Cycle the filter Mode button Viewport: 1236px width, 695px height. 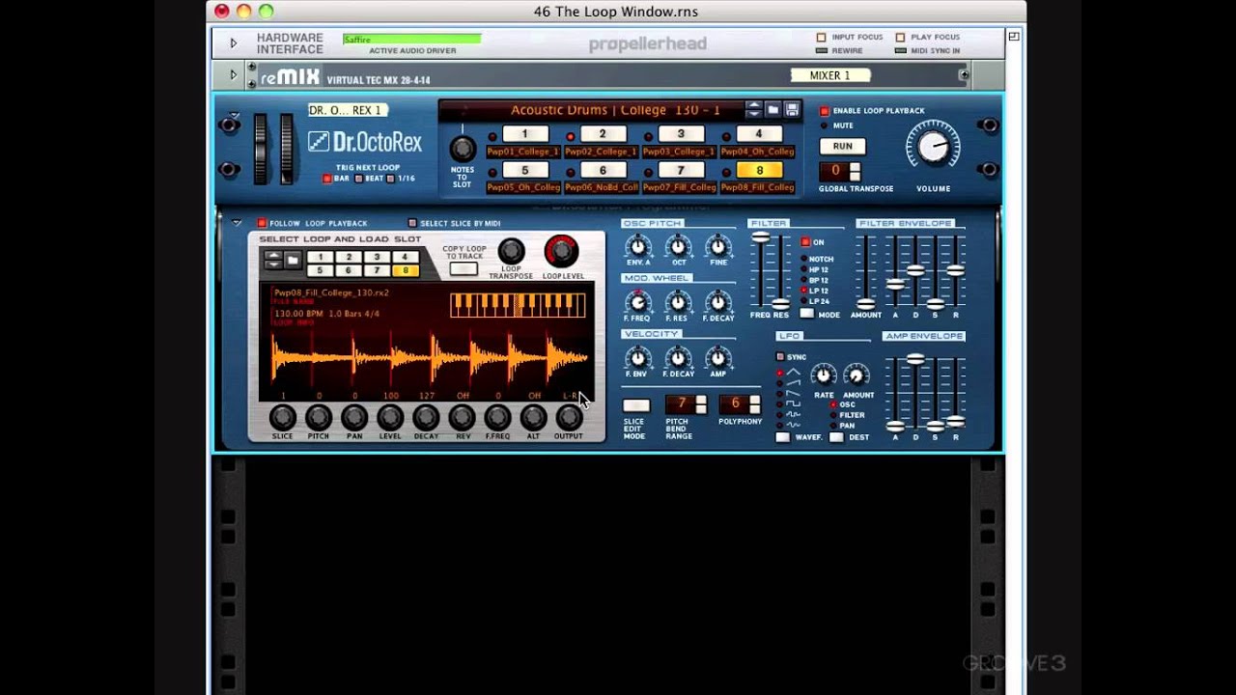807,314
